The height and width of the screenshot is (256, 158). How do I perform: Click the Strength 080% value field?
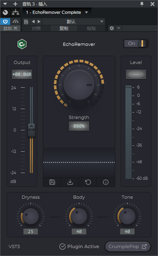(79, 126)
